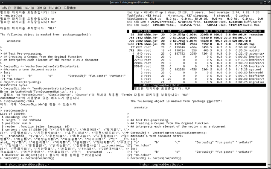Click the 'KiB Mem' memory line
The height and width of the screenshot is (169, 271).
tap(194, 22)
